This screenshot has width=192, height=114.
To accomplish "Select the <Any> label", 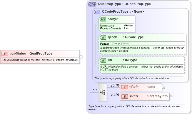I will (113, 19).
